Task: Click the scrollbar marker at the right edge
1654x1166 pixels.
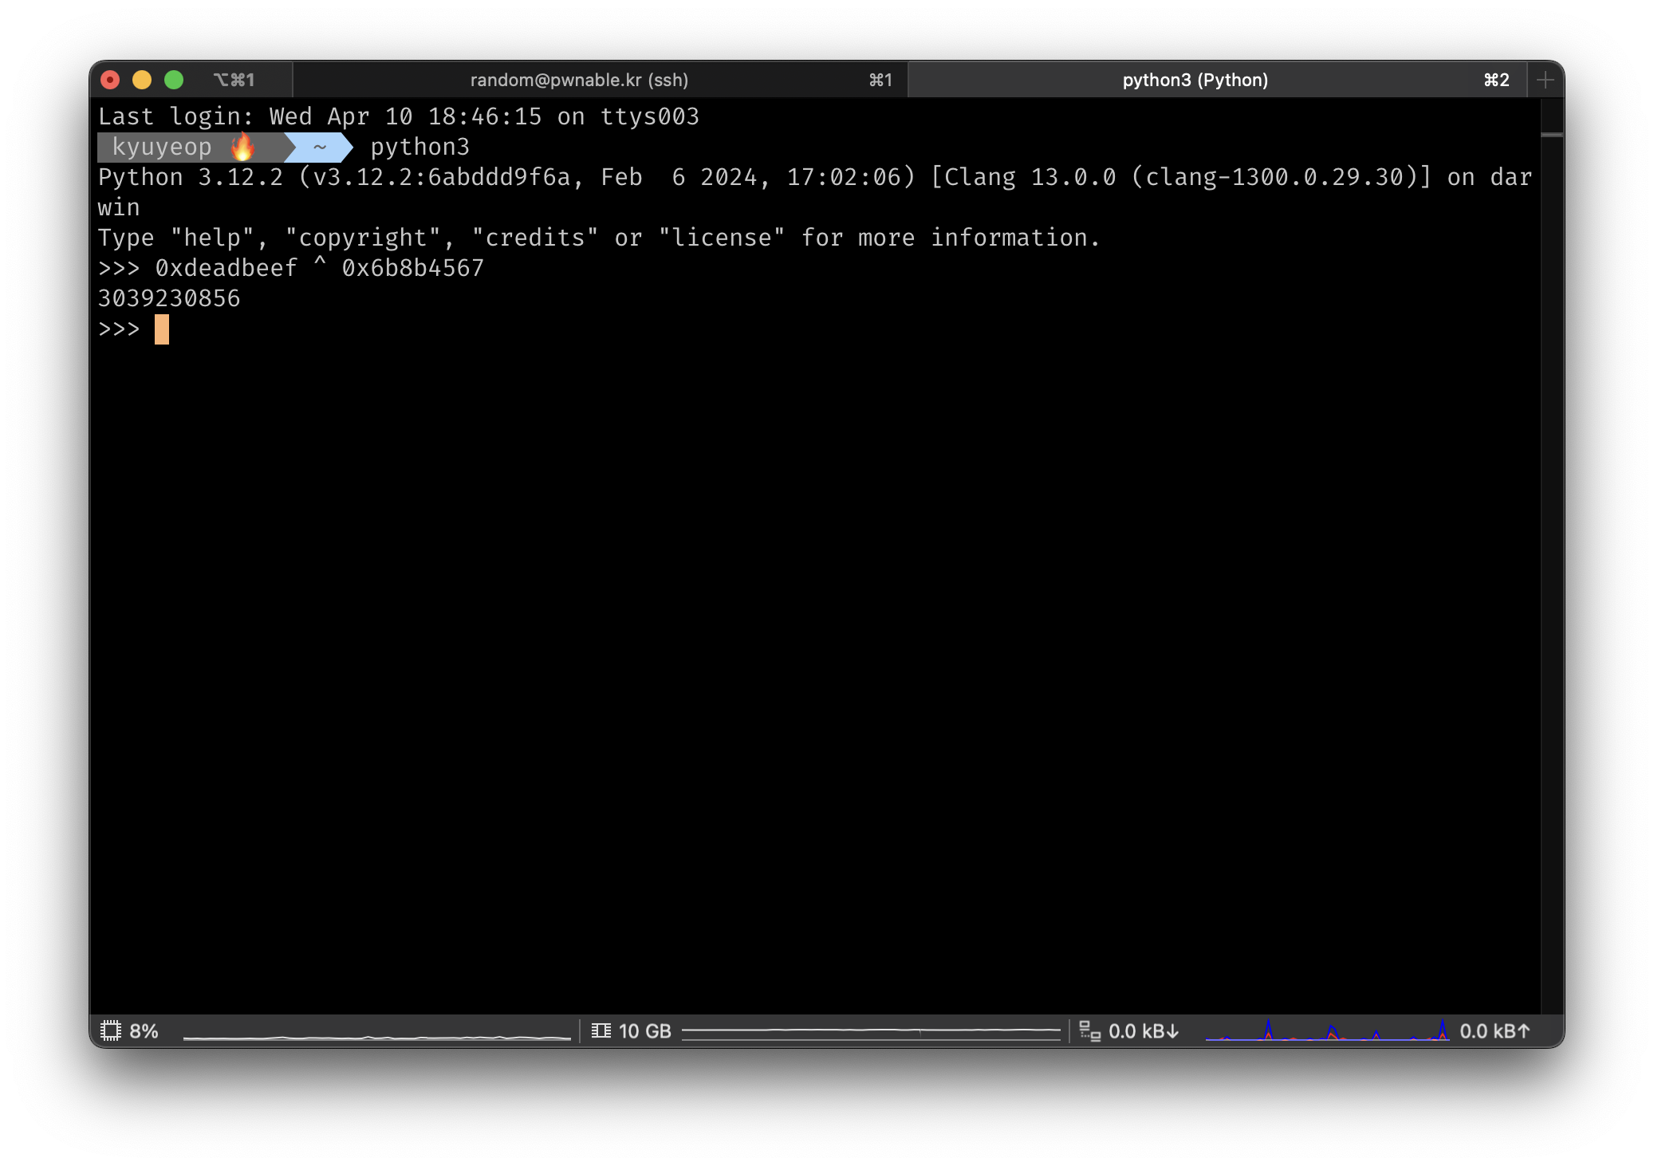Action: coord(1551,135)
